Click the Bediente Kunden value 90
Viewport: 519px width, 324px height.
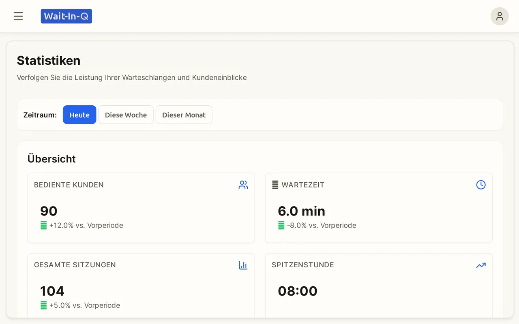49,211
